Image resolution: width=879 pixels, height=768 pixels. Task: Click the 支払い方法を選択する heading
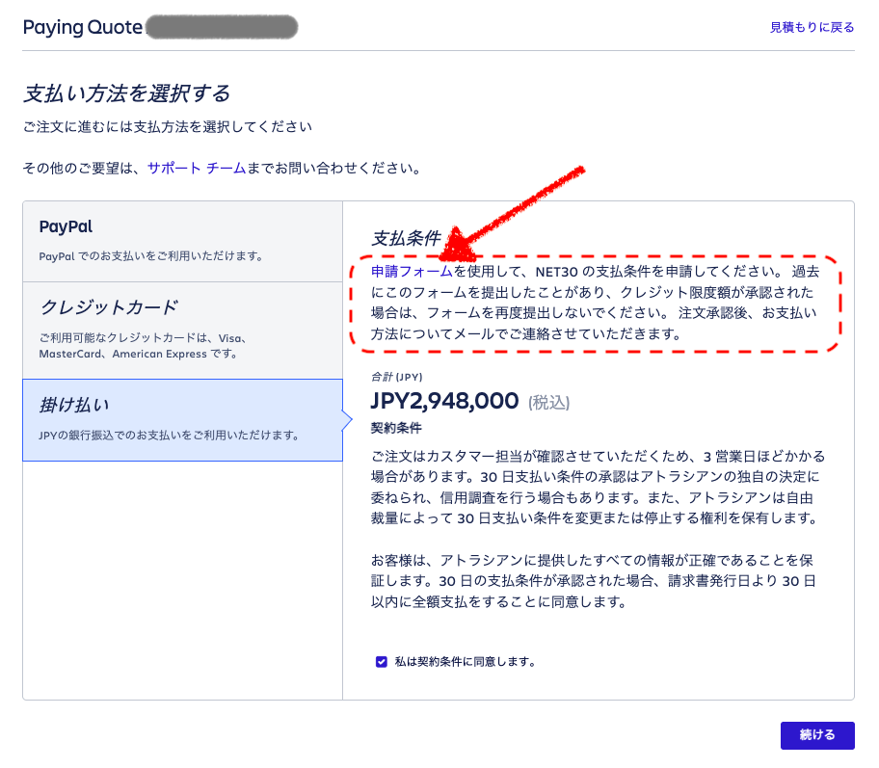coord(126,93)
